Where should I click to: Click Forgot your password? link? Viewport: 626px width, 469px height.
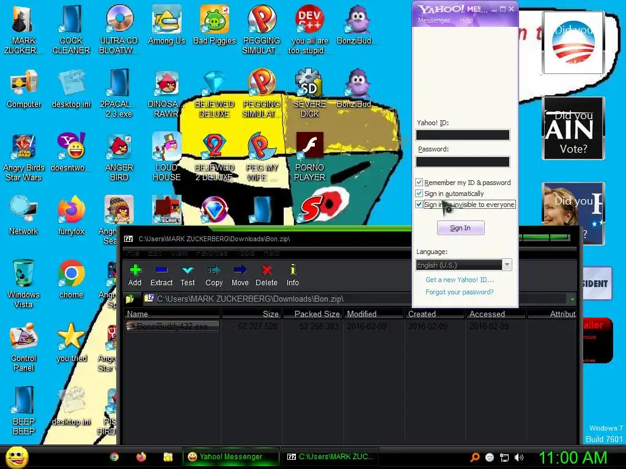point(460,292)
